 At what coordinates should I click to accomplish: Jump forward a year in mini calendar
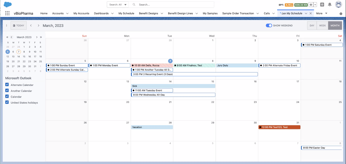(41, 37)
